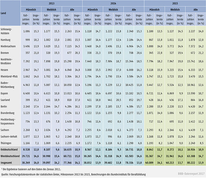Select the Baden-Württemberg row label
The image size is (206, 179).
pyautogui.click(x=9, y=85)
